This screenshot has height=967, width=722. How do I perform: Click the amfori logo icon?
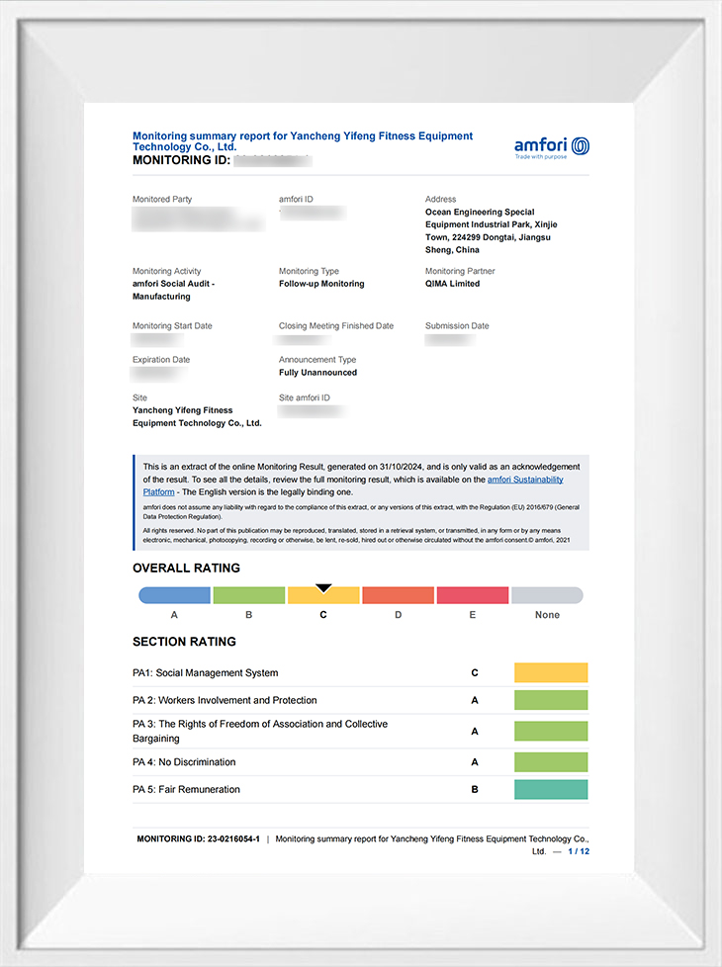(580, 146)
